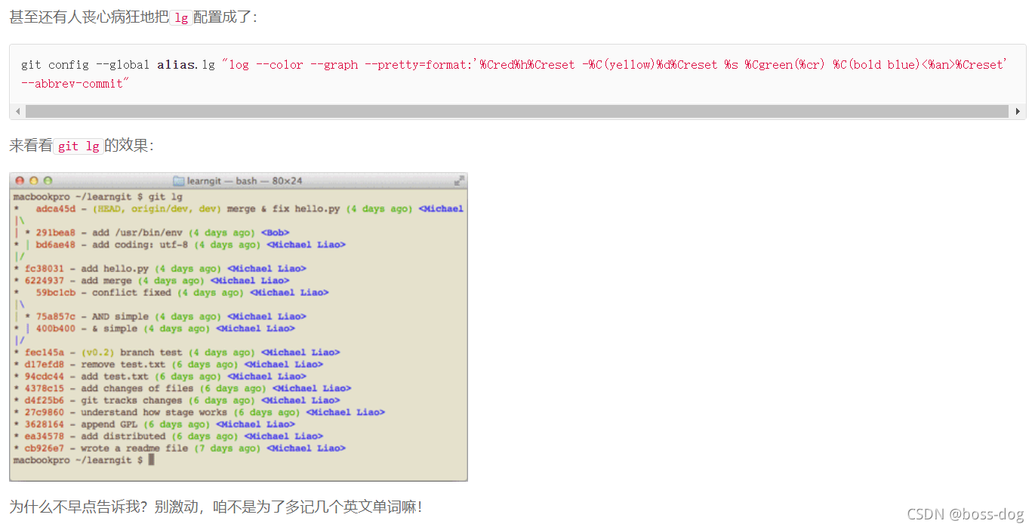This screenshot has height=530, width=1035.
Task: Click the code block's left scroll arrow
Action: click(17, 112)
